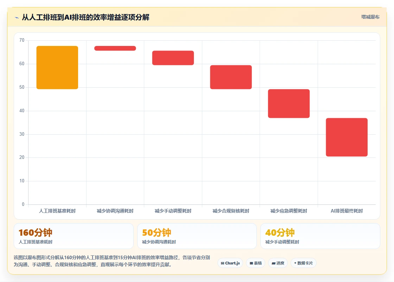Click the 160分钟 stat card
The height and width of the screenshot is (282, 394).
point(74,236)
